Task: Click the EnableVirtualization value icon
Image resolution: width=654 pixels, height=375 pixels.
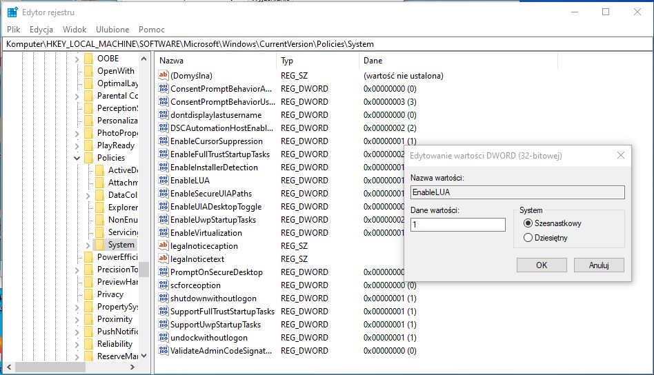Action: 163,233
